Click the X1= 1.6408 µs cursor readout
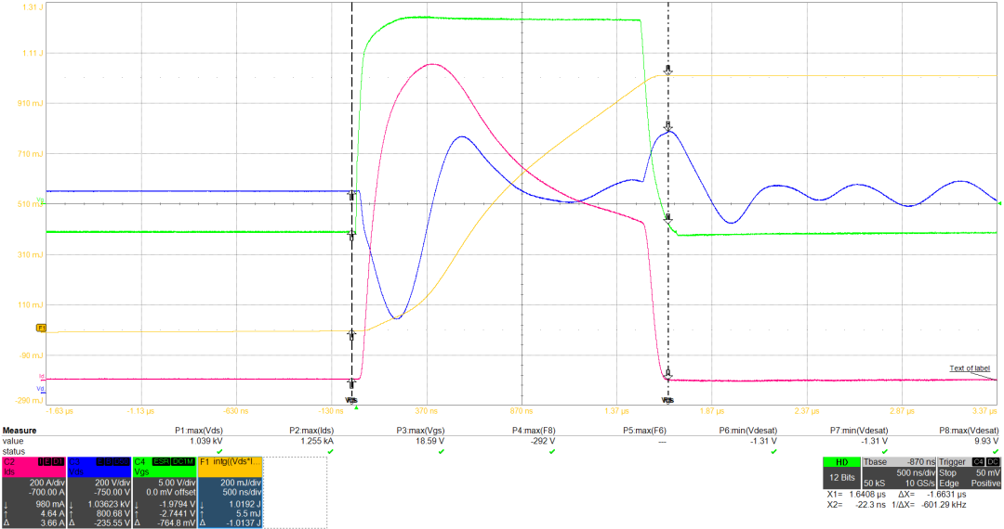Screen dimensions: 1004x529 pos(857,495)
